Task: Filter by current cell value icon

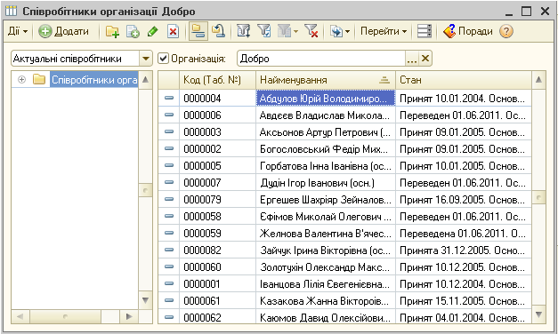Action: pos(264,31)
